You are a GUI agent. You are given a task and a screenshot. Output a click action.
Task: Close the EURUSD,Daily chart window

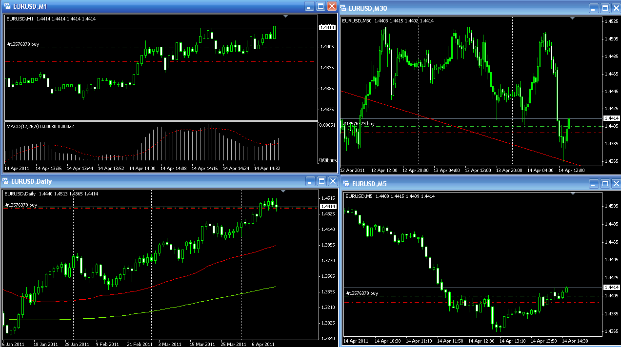point(333,181)
